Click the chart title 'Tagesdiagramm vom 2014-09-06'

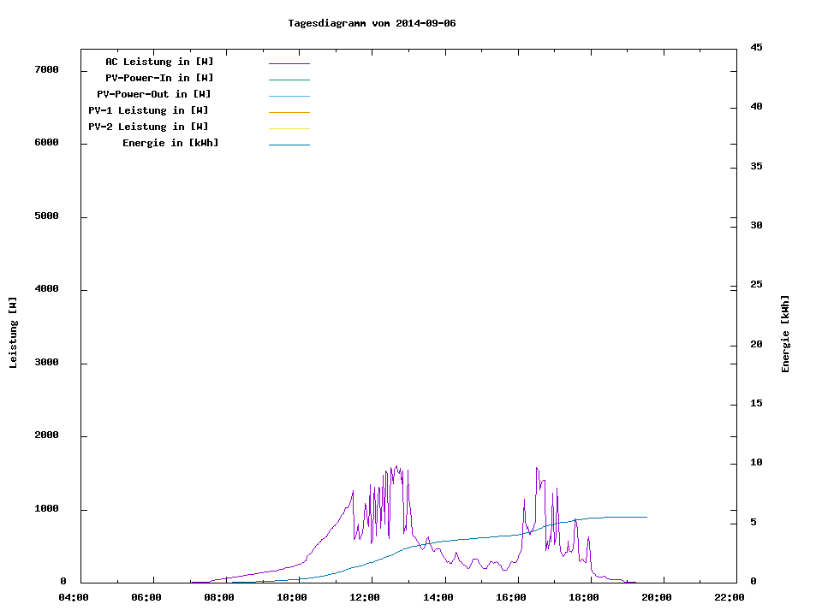tap(372, 23)
